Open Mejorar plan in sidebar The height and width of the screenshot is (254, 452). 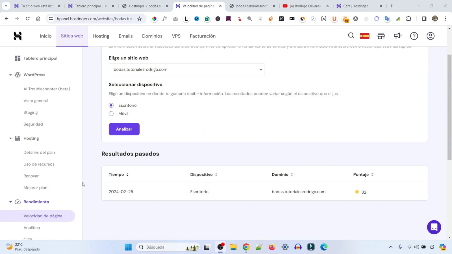point(35,188)
